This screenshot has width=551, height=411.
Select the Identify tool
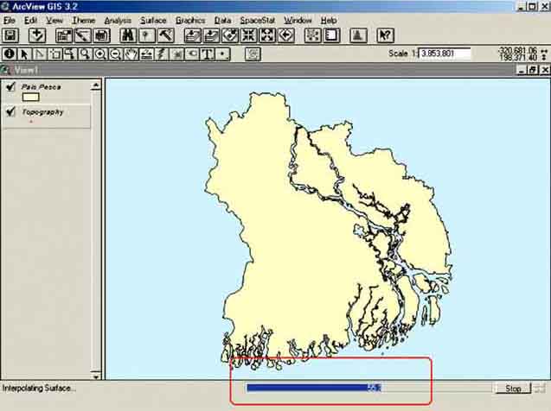[10, 54]
